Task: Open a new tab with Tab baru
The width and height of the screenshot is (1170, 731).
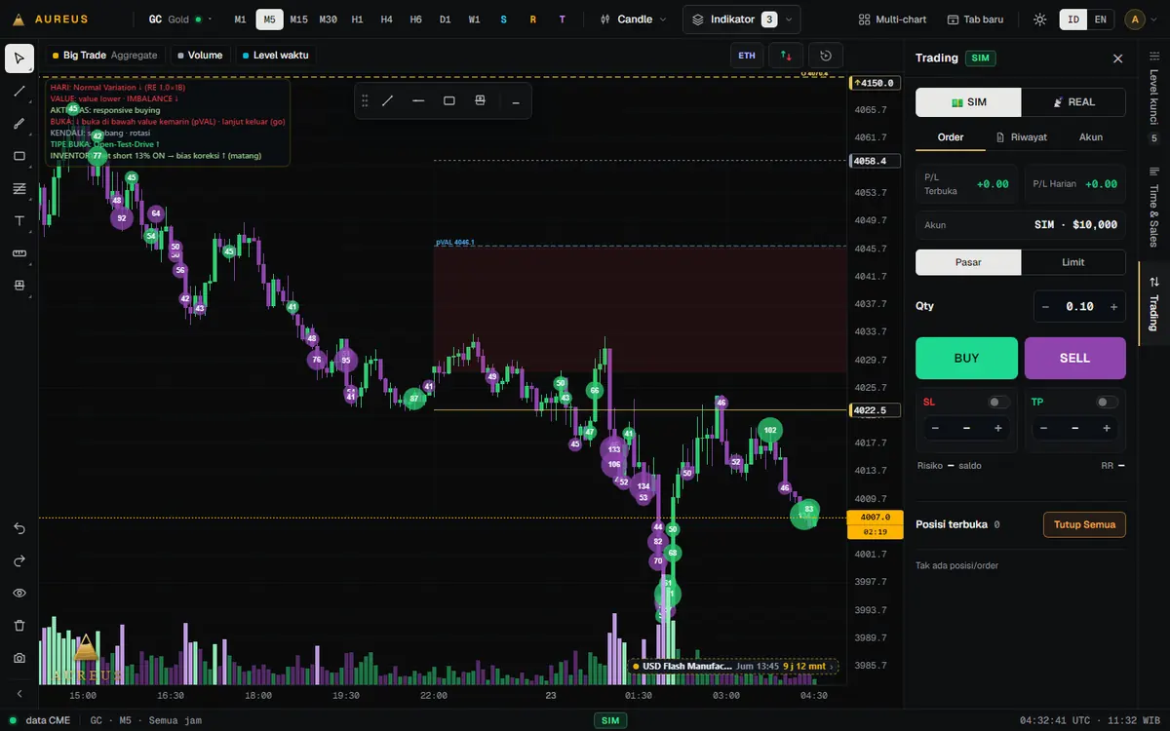Action: (975, 19)
